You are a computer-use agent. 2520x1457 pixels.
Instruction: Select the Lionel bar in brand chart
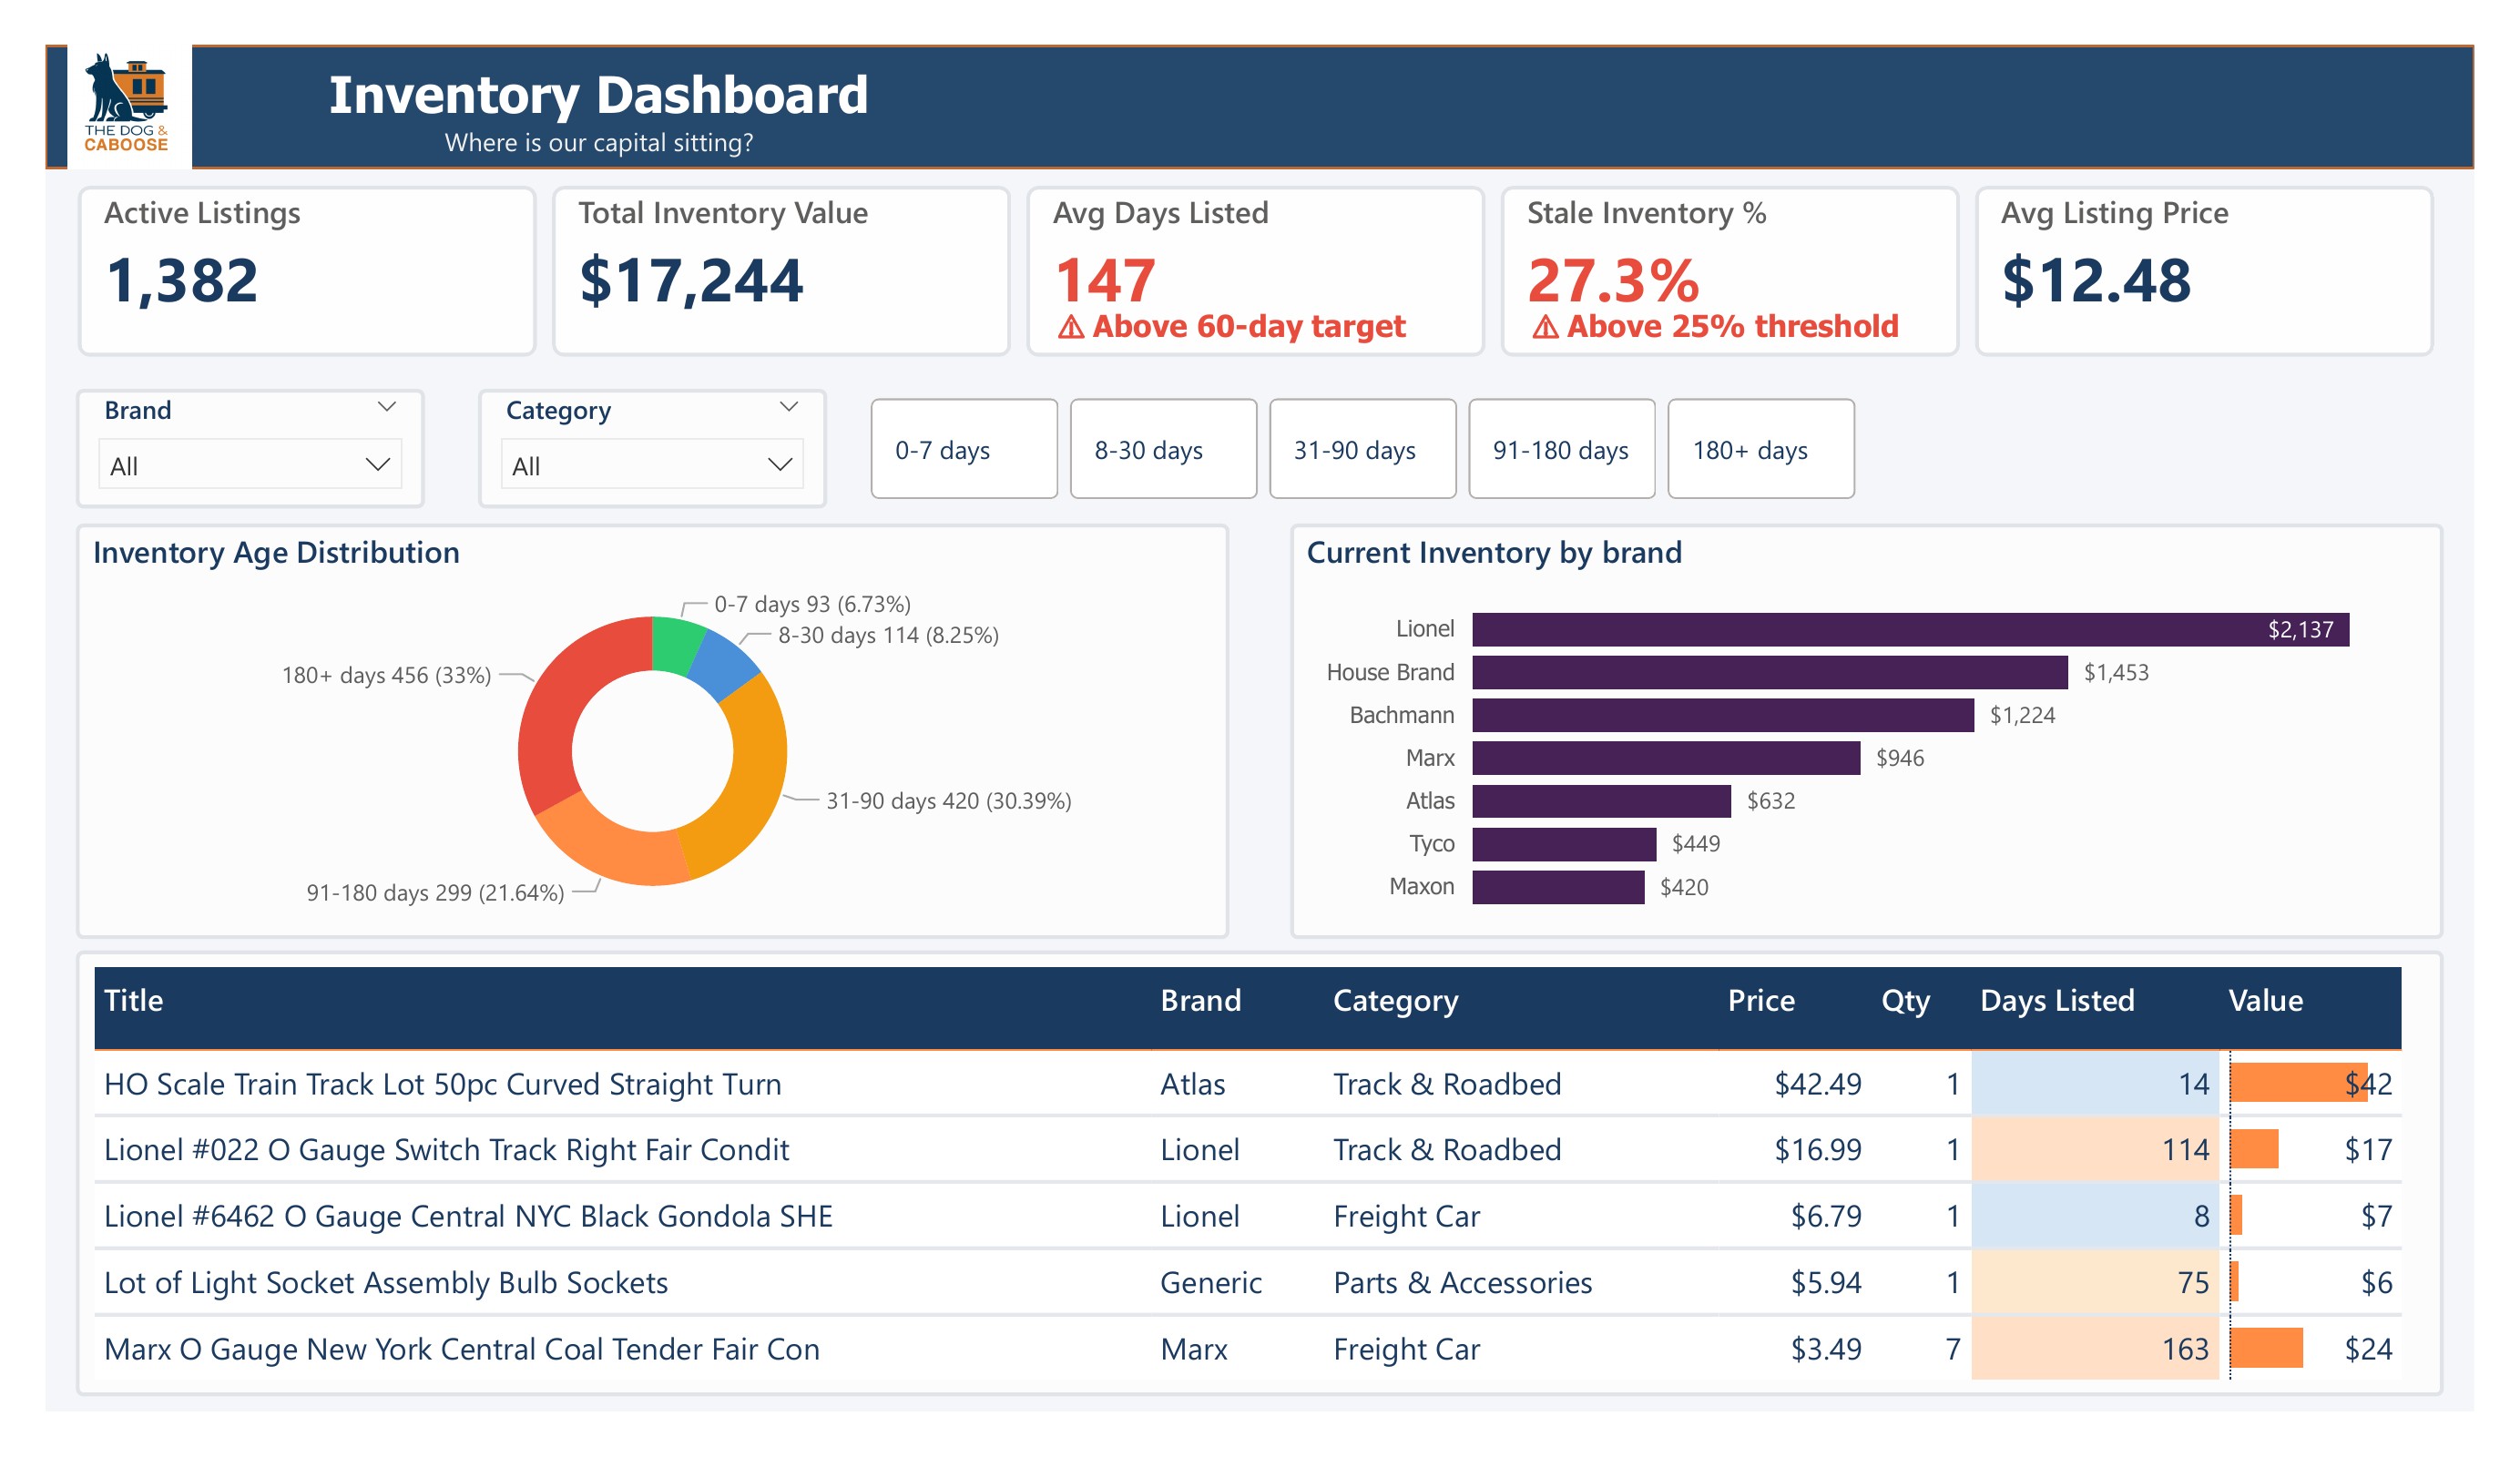(x=1900, y=629)
